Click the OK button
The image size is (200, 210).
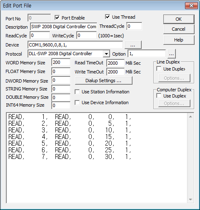coord(179,19)
